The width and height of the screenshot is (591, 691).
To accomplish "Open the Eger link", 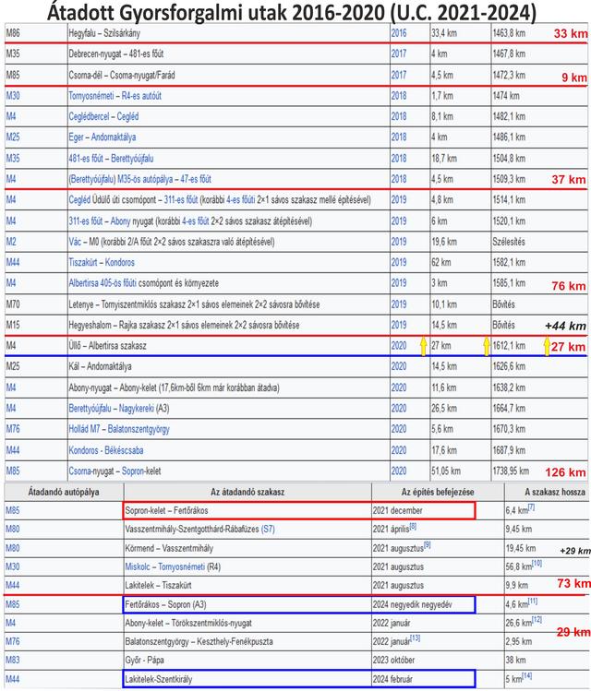I will click(76, 137).
